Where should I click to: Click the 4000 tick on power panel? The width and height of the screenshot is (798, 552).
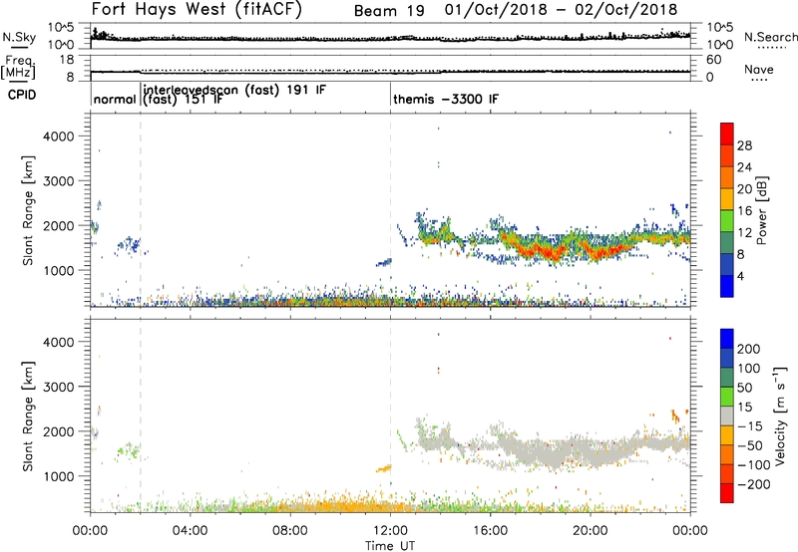tap(59, 137)
